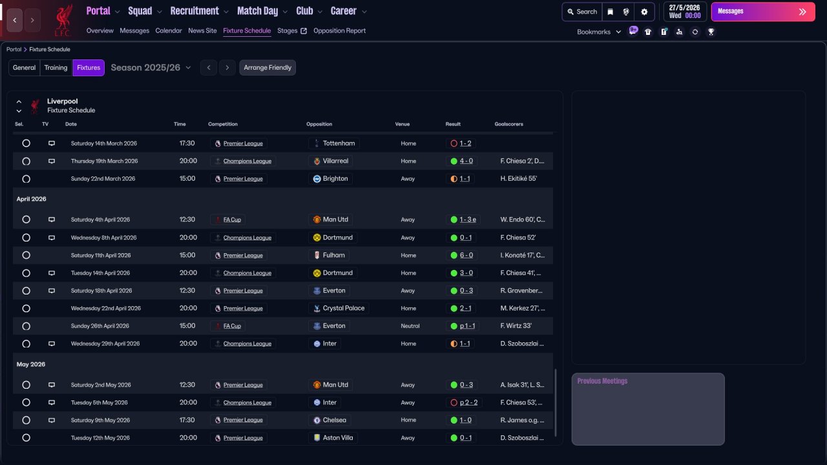Image resolution: width=827 pixels, height=465 pixels.
Task: Select the Chelsea fixture radio button
Action: pyautogui.click(x=26, y=420)
